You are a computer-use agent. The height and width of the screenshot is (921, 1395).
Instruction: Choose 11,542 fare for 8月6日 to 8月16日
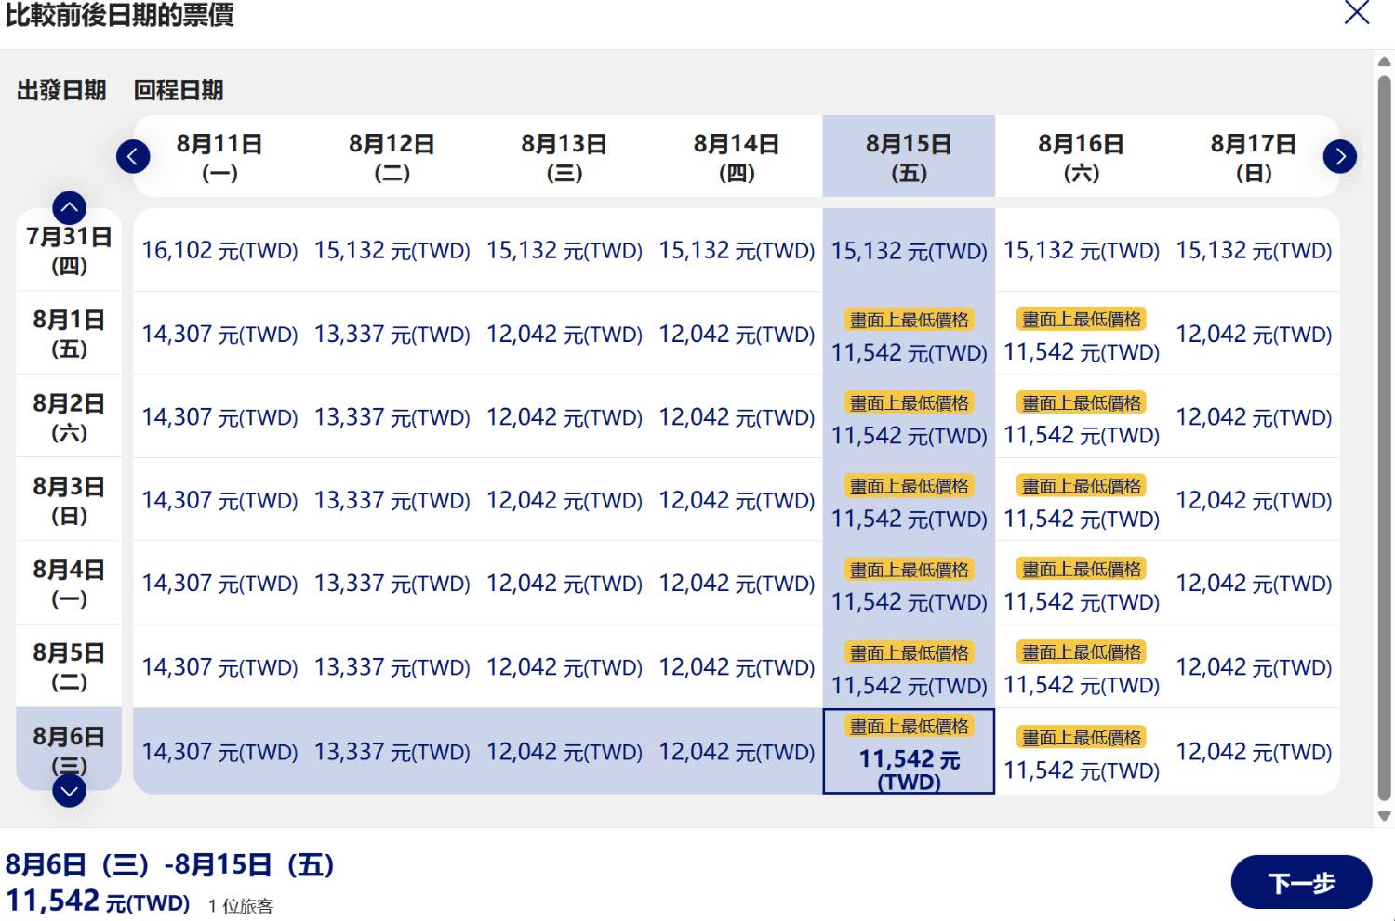[1082, 752]
